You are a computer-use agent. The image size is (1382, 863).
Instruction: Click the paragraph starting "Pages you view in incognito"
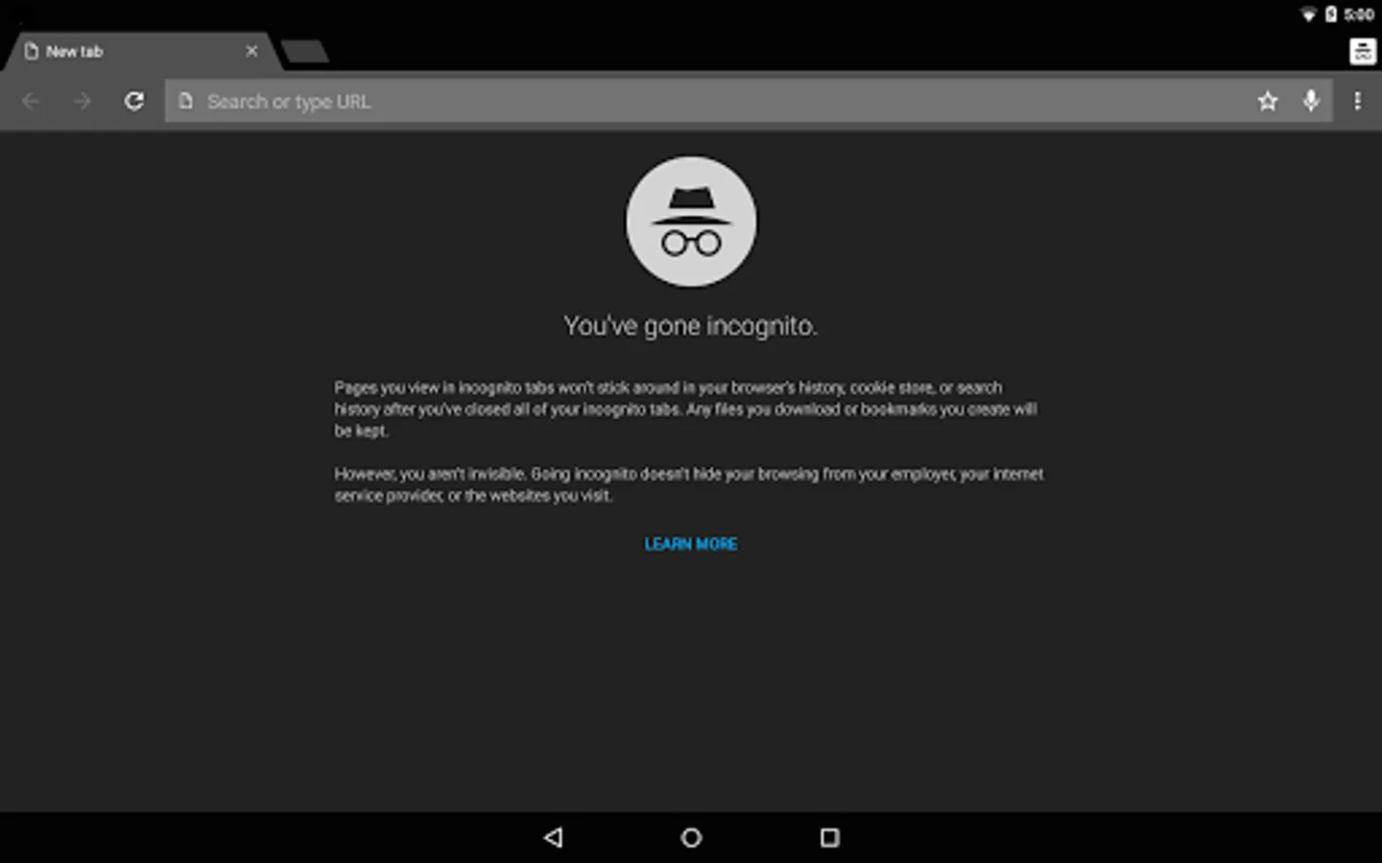click(x=685, y=409)
